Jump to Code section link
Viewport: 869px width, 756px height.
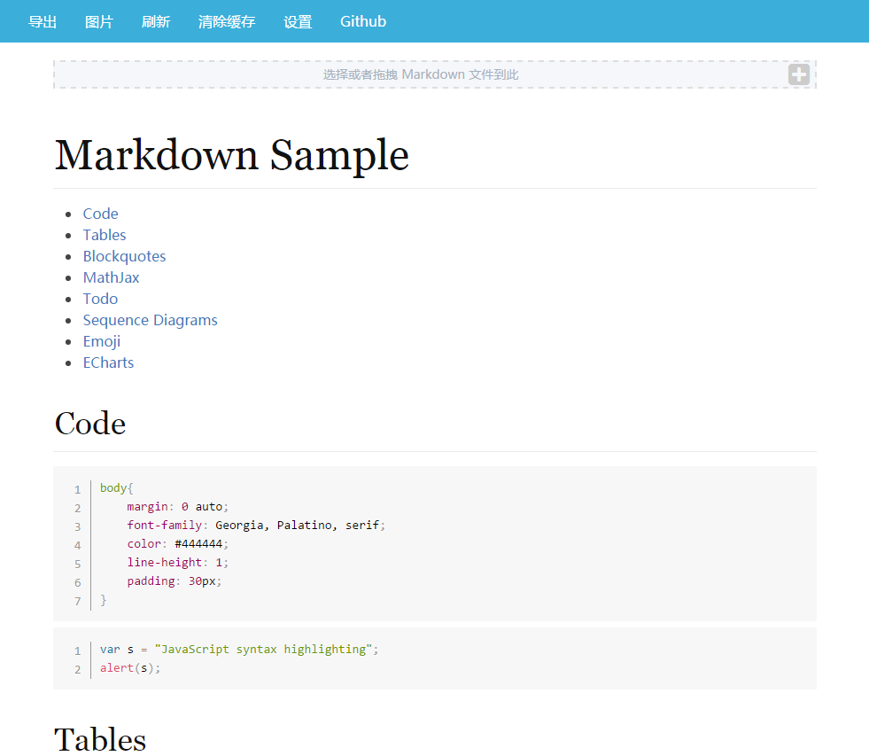pos(100,214)
